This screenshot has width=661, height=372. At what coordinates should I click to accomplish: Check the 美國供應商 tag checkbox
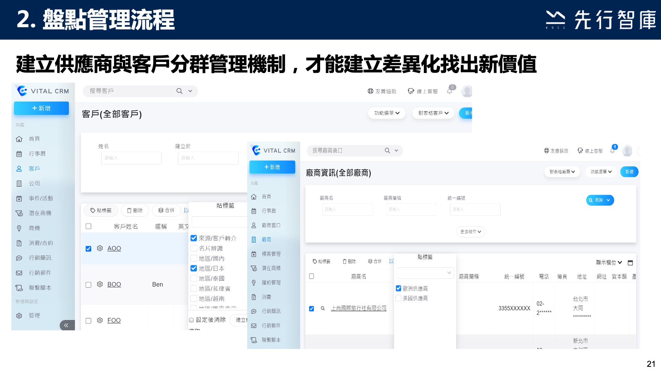399,298
